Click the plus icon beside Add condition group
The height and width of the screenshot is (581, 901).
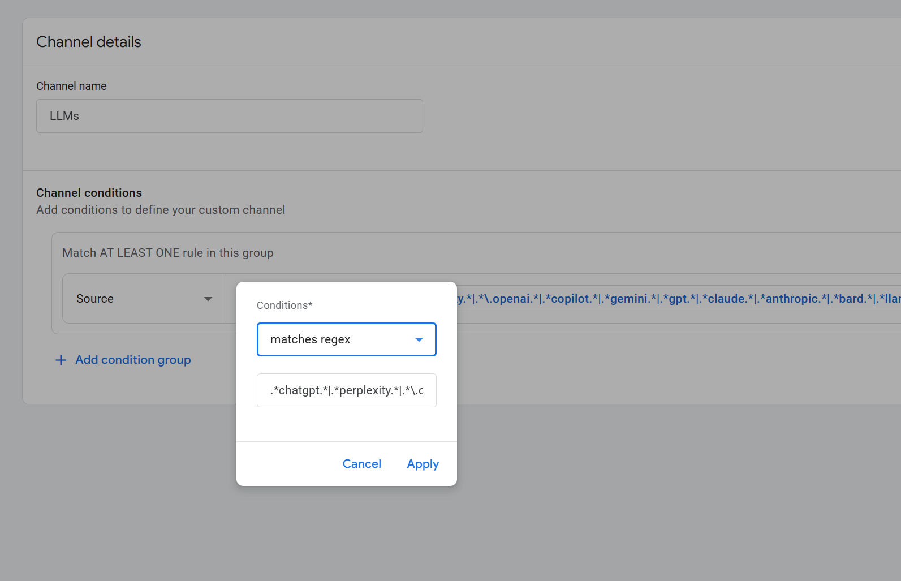click(61, 360)
